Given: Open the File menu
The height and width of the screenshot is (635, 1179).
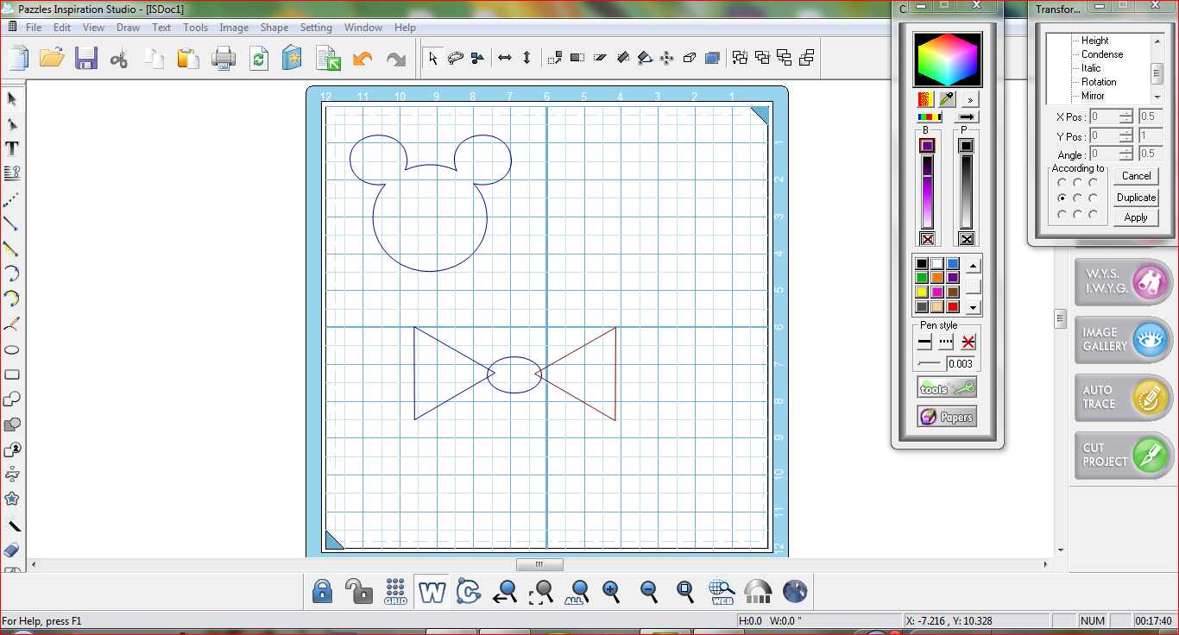Looking at the screenshot, I should coord(34,28).
